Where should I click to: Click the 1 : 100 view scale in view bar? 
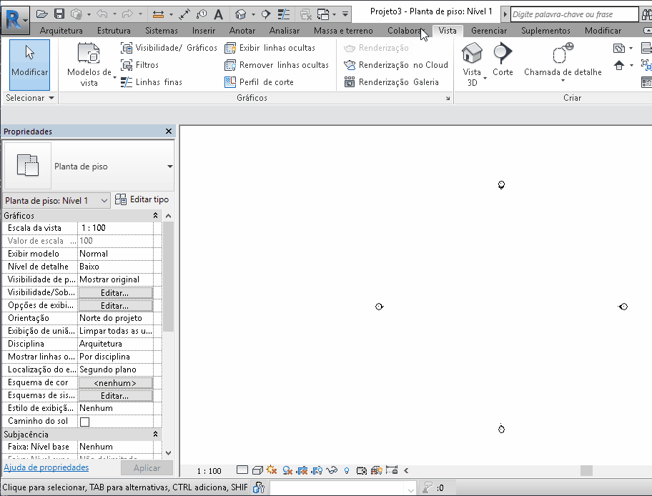(209, 471)
